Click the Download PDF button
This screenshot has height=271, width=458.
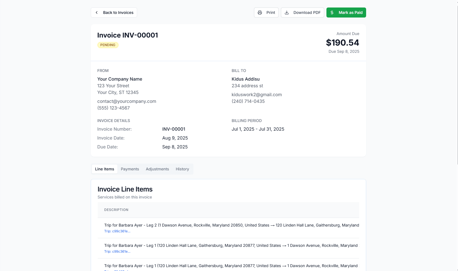point(302,13)
